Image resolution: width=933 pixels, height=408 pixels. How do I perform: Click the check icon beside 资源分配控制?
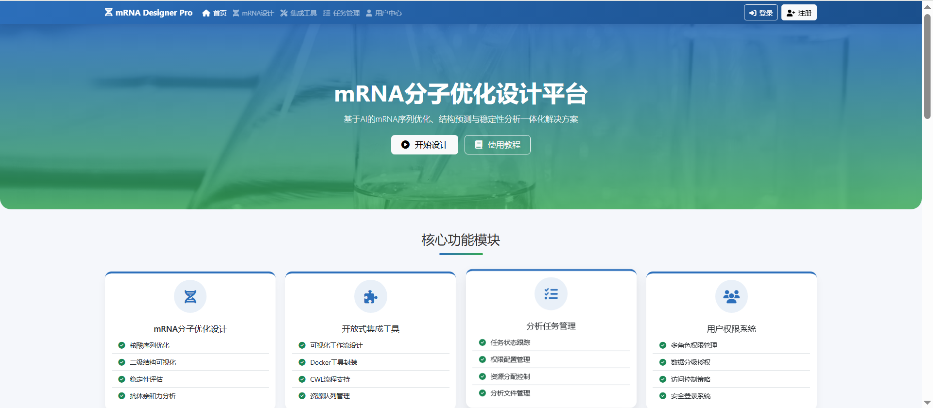click(x=483, y=376)
